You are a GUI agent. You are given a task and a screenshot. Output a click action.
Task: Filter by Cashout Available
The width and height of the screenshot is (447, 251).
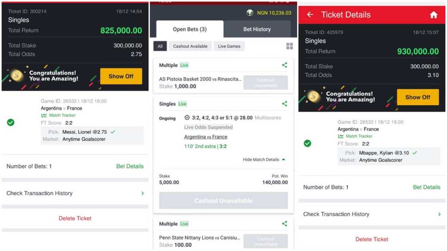190,46
